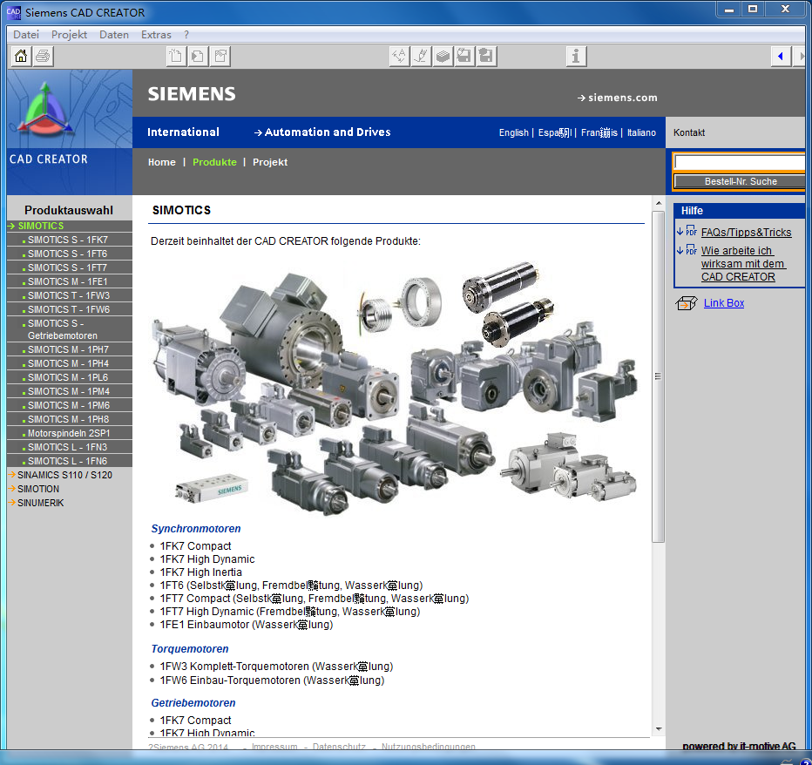Select SIMOTICS S - 1FT7
Screen dimensions: 812x765
click(70, 267)
